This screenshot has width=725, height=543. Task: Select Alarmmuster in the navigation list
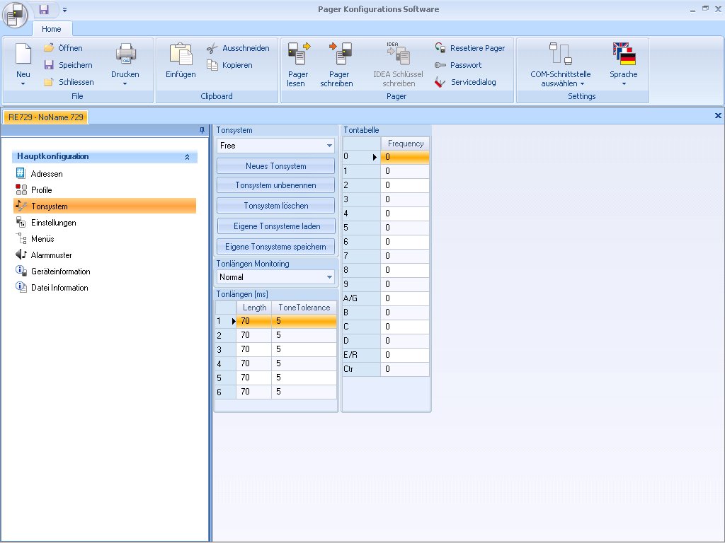(51, 255)
